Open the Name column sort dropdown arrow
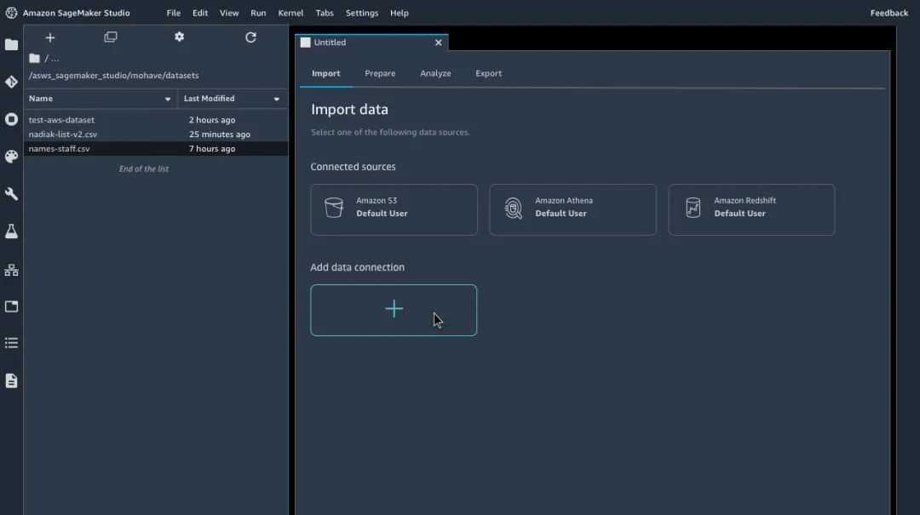 (168, 99)
